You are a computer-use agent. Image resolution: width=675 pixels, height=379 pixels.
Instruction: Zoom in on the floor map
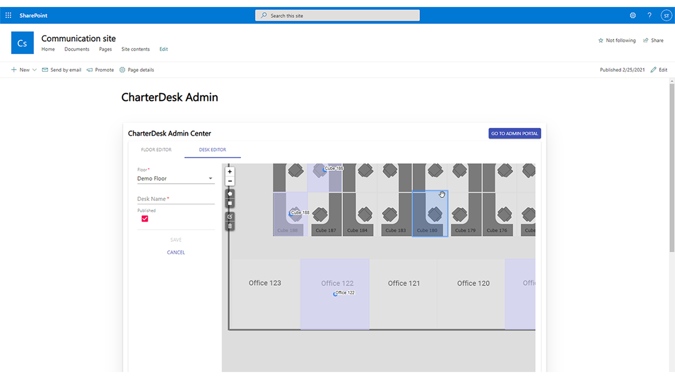230,172
